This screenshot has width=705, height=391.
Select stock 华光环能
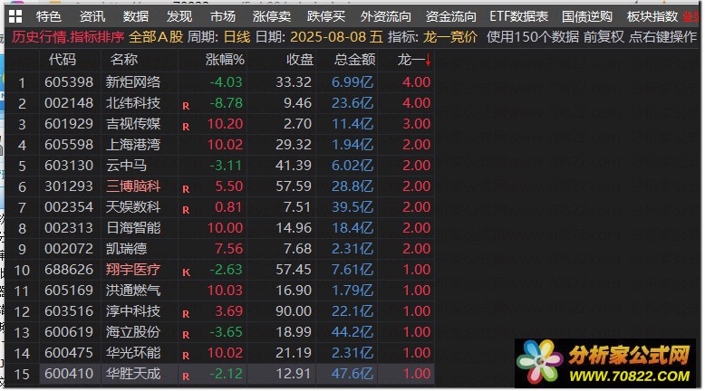(133, 352)
